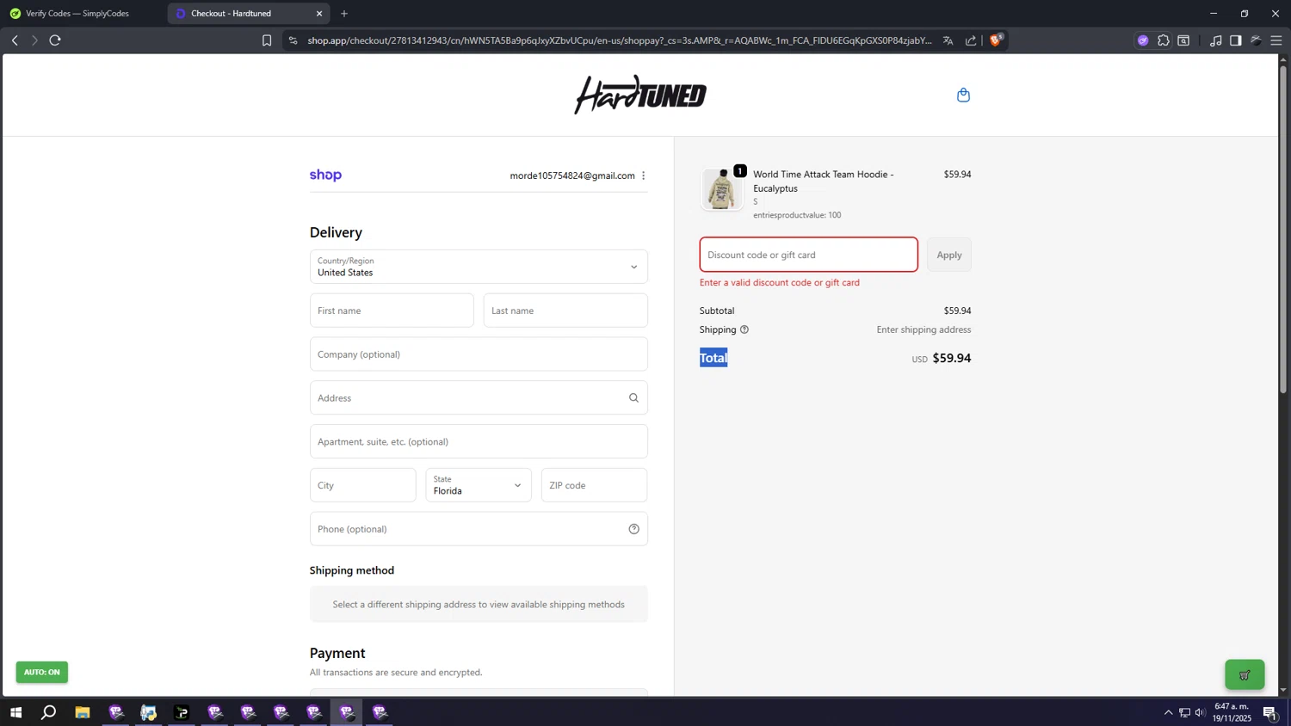Open File Explorer from the taskbar

83,712
